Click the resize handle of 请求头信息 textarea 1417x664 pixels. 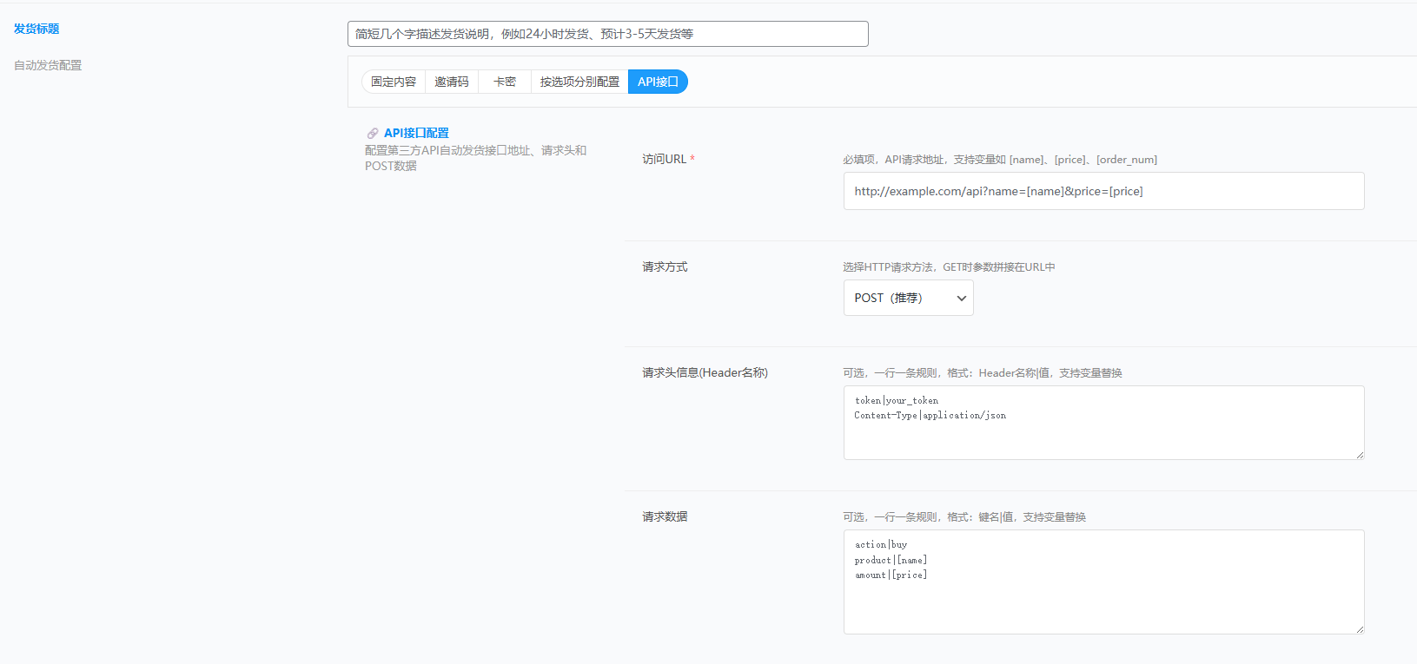tap(1360, 455)
